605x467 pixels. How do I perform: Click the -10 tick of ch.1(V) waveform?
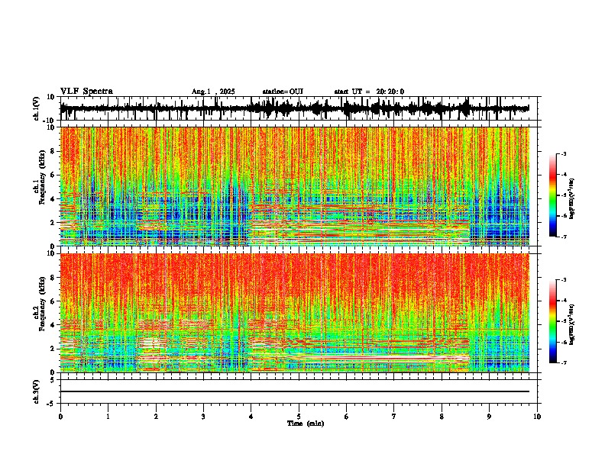click(x=50, y=121)
